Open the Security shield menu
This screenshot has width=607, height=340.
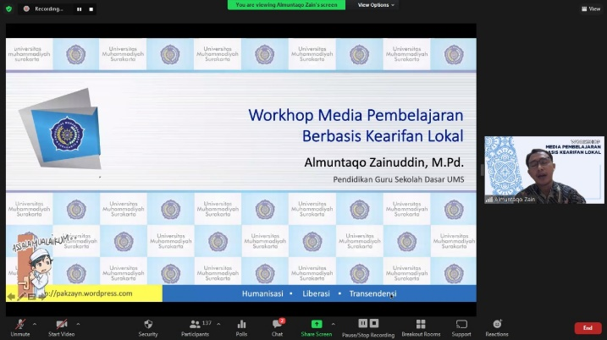click(x=148, y=327)
